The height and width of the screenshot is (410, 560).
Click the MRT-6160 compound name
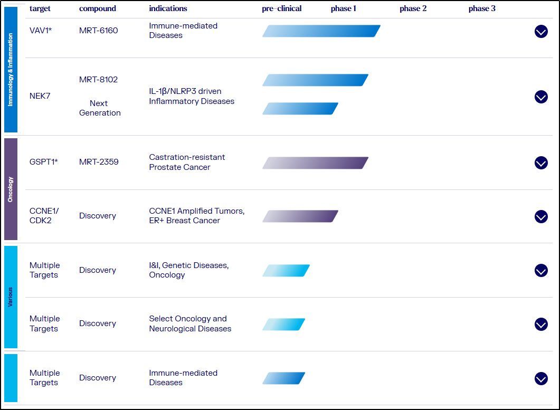click(x=99, y=31)
